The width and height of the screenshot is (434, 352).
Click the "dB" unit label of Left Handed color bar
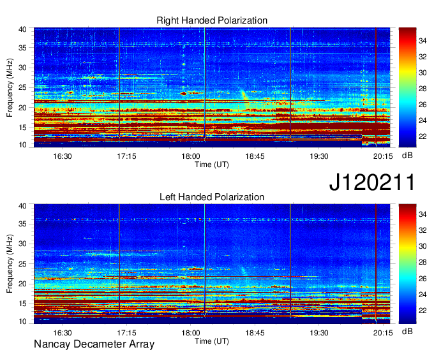pos(407,331)
